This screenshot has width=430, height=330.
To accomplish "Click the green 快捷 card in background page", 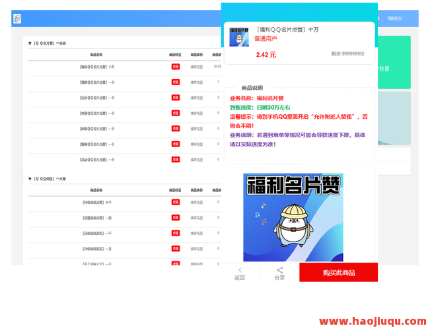I will 394,63.
